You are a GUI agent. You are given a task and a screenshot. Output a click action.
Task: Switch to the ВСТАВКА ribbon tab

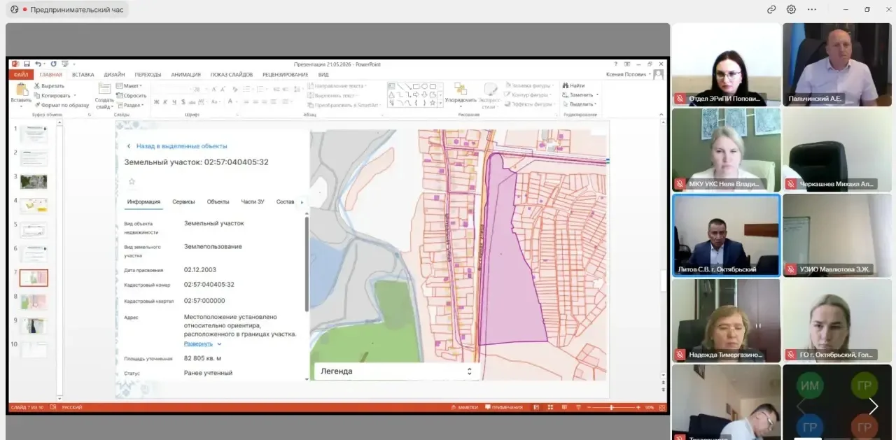coord(83,75)
